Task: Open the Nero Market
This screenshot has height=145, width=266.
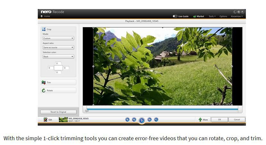Action: [199, 16]
